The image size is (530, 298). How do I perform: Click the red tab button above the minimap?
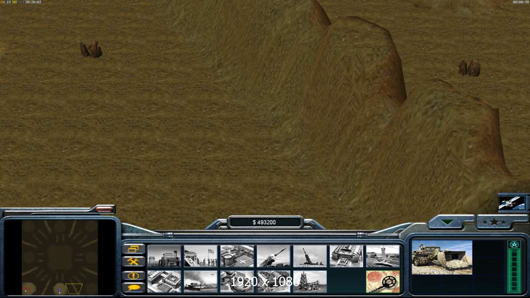pos(104,209)
